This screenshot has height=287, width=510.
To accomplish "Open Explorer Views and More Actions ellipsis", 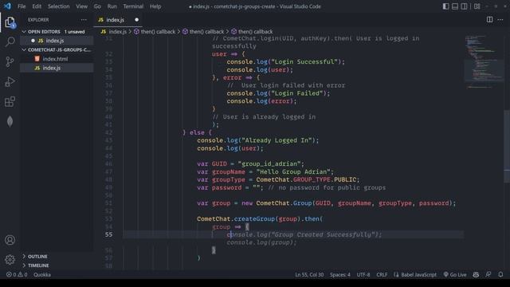I will point(84,19).
